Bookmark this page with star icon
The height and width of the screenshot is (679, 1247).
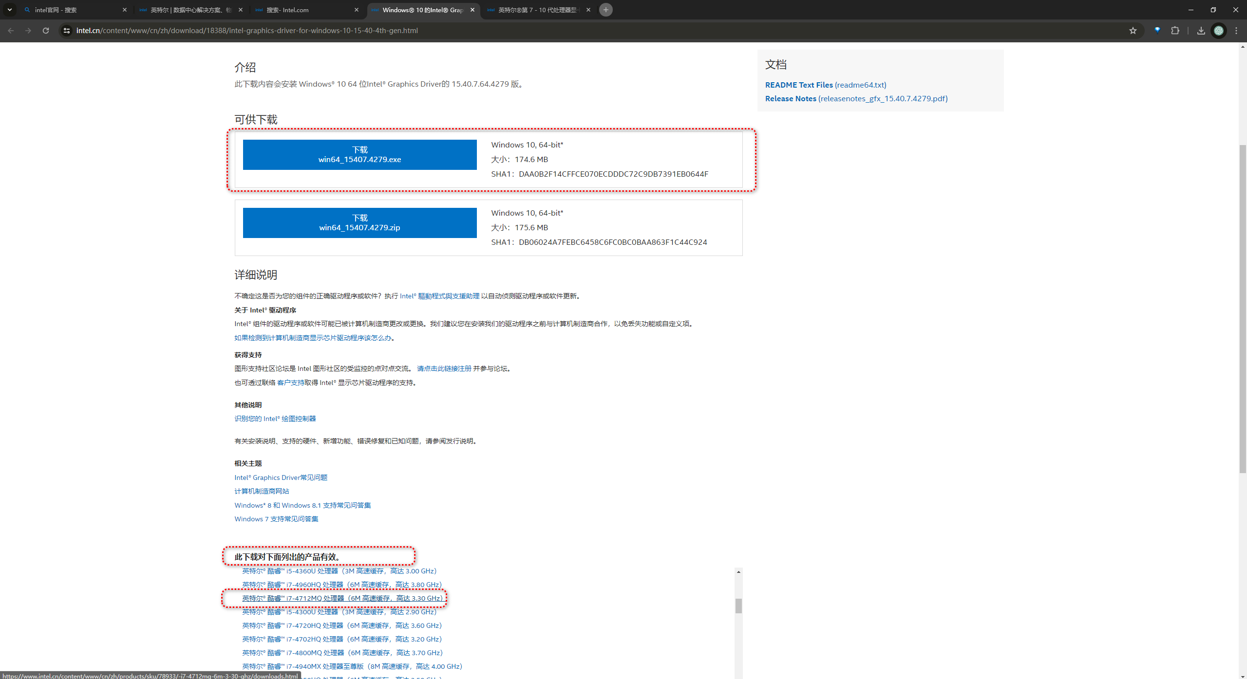coord(1133,31)
